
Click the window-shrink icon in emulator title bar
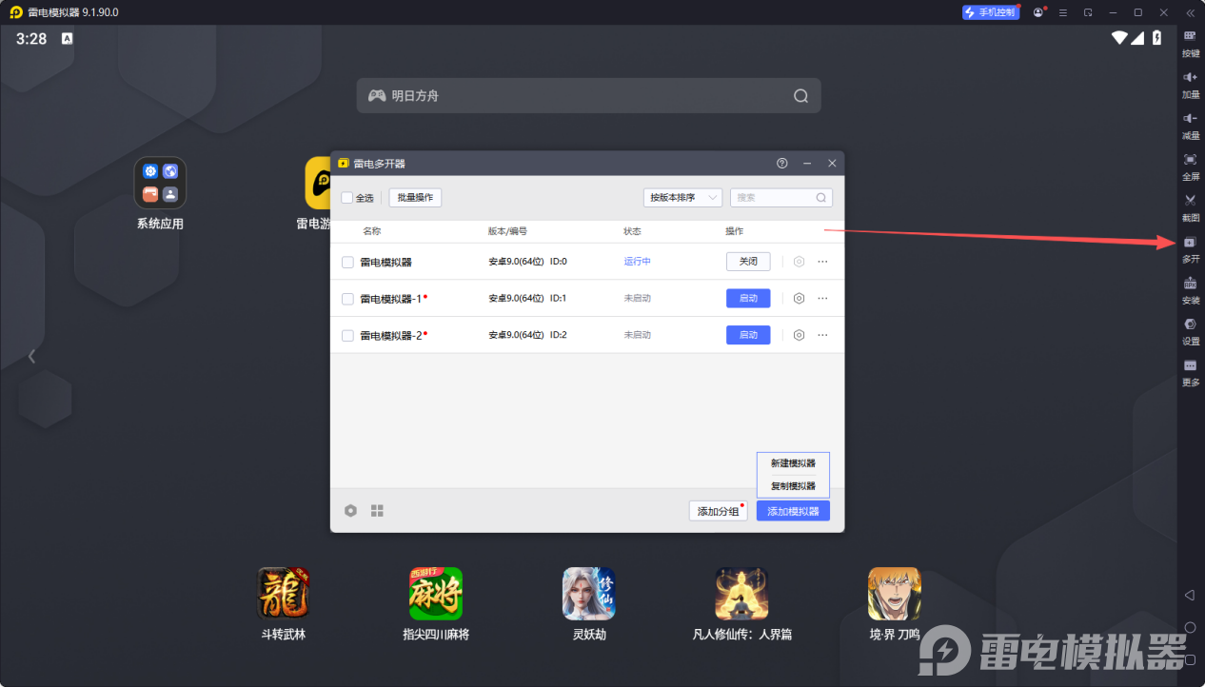click(x=1088, y=12)
